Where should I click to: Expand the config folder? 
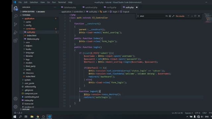tap(28, 25)
